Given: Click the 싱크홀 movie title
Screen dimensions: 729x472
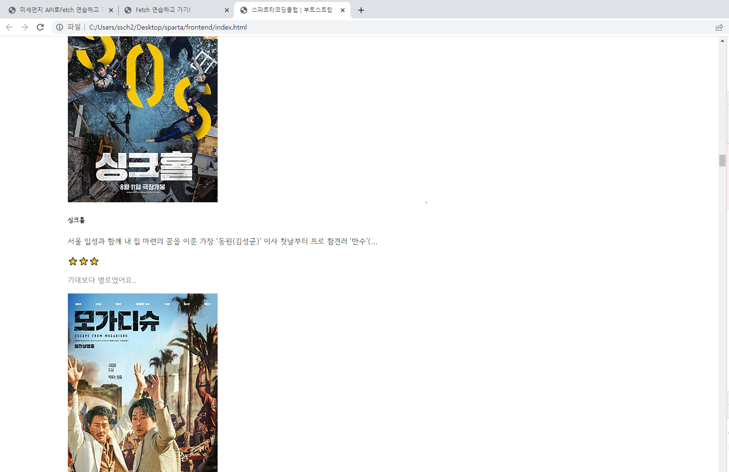Looking at the screenshot, I should 76,220.
